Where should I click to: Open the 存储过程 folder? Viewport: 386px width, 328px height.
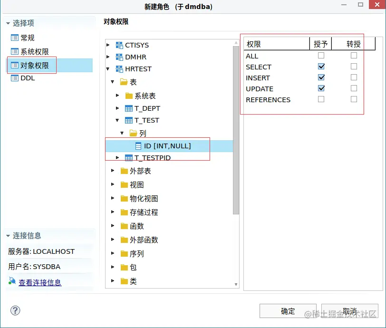pyautogui.click(x=125, y=212)
